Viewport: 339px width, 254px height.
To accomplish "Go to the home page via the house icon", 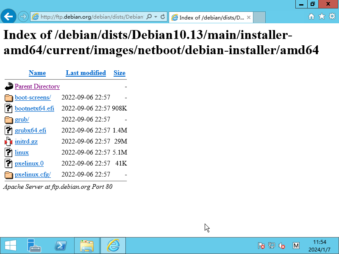I will click(x=311, y=17).
